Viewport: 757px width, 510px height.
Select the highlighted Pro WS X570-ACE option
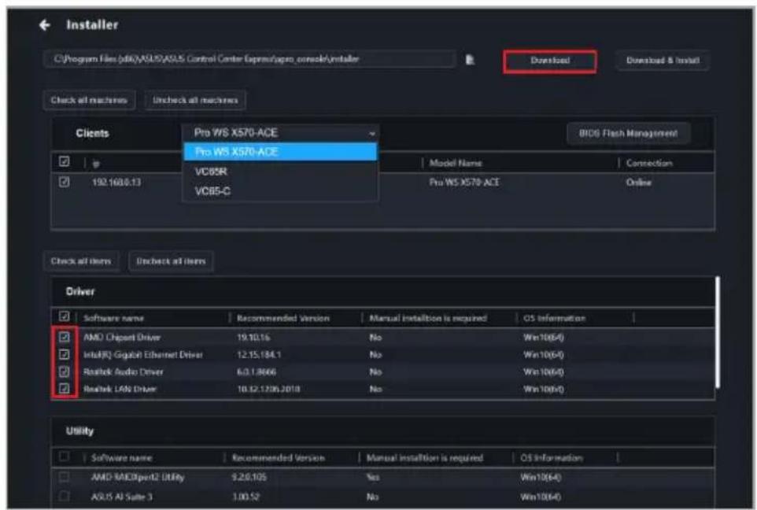pyautogui.click(x=280, y=152)
